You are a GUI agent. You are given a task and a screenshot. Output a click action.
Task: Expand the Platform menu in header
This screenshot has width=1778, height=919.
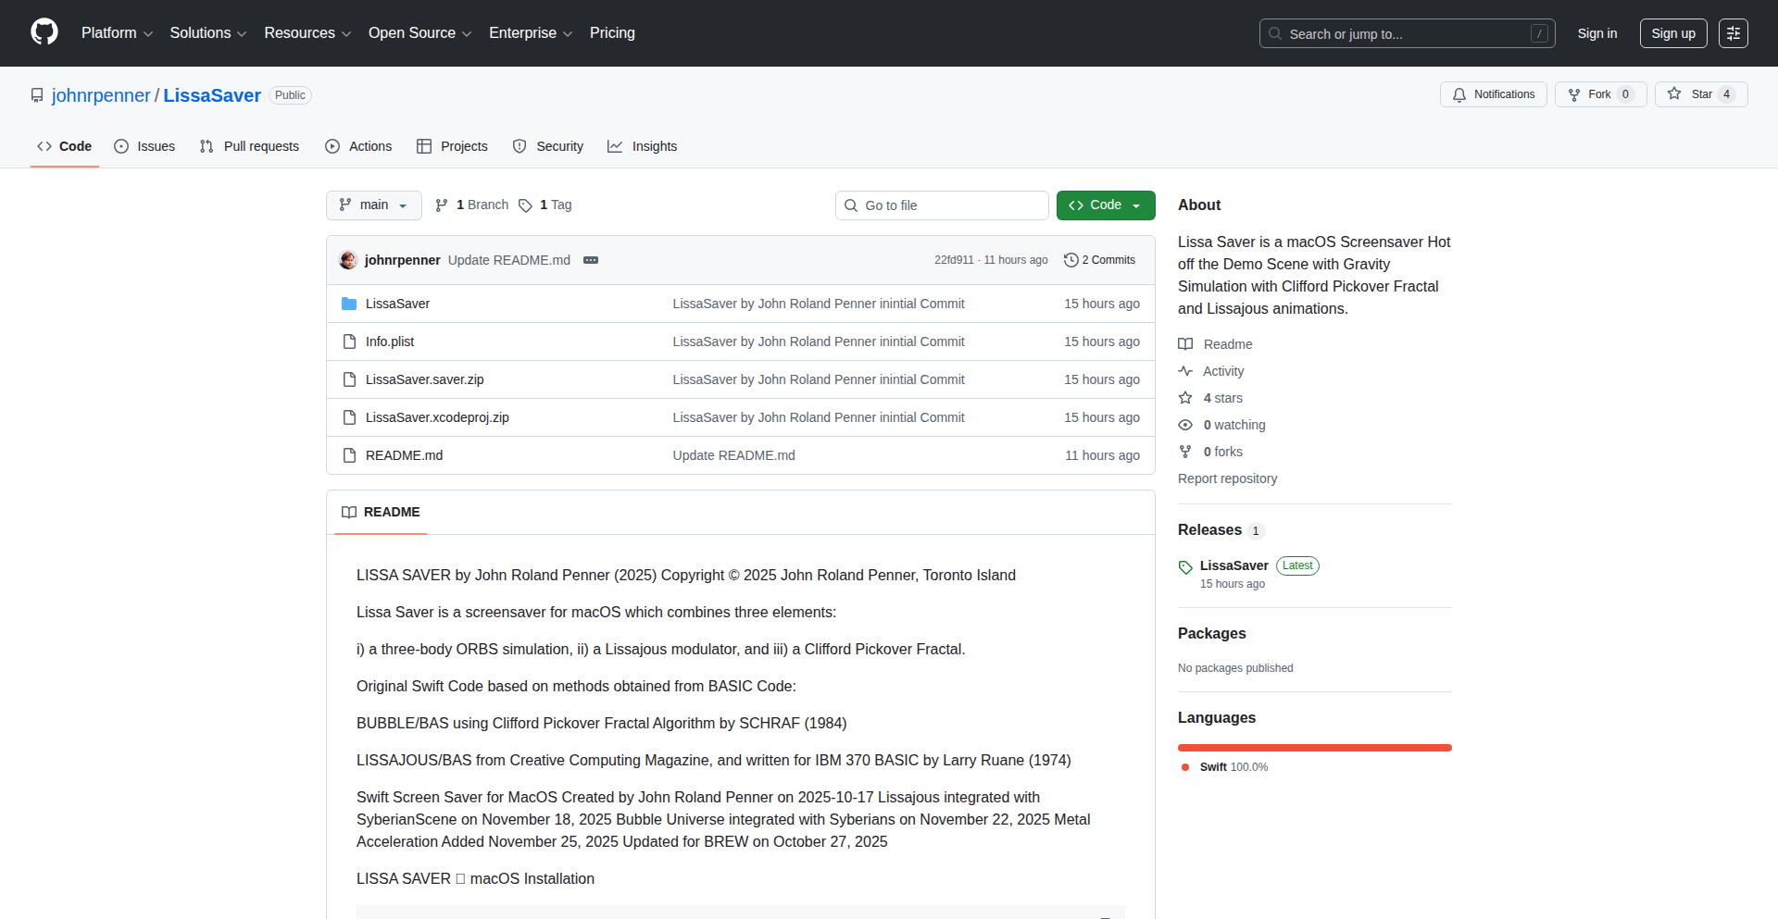pos(117,33)
